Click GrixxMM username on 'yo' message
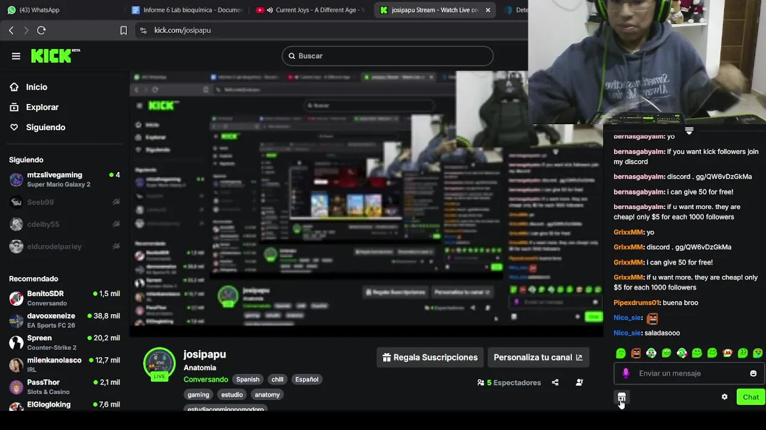766x430 pixels. (628, 232)
